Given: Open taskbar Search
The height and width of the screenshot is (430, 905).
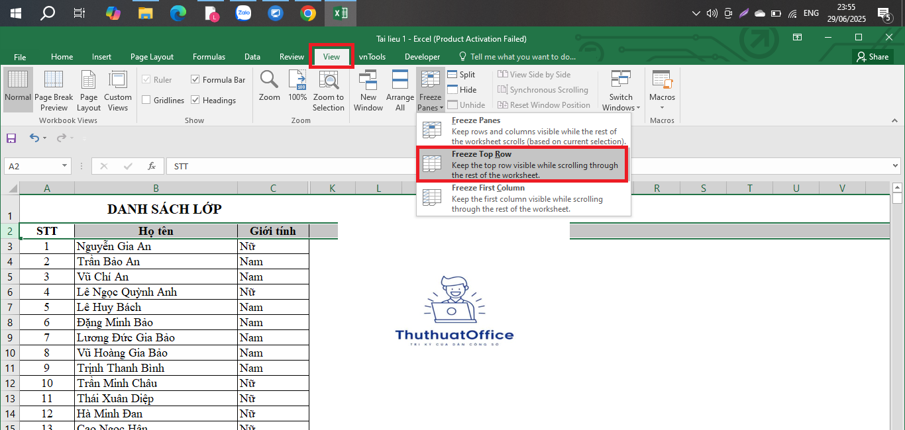Looking at the screenshot, I should (x=48, y=13).
